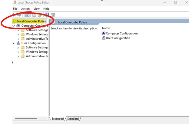This screenshot has width=189, height=124.
Task: Click the Export List toolbar icon
Action: (40, 15)
